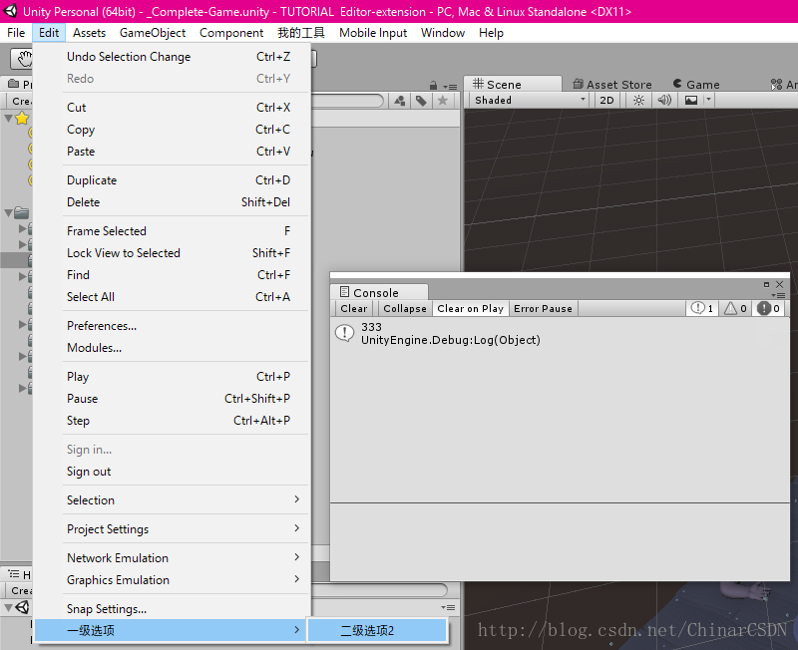This screenshot has height=650, width=798.
Task: Click search by type icon in Project panel
Action: point(400,101)
